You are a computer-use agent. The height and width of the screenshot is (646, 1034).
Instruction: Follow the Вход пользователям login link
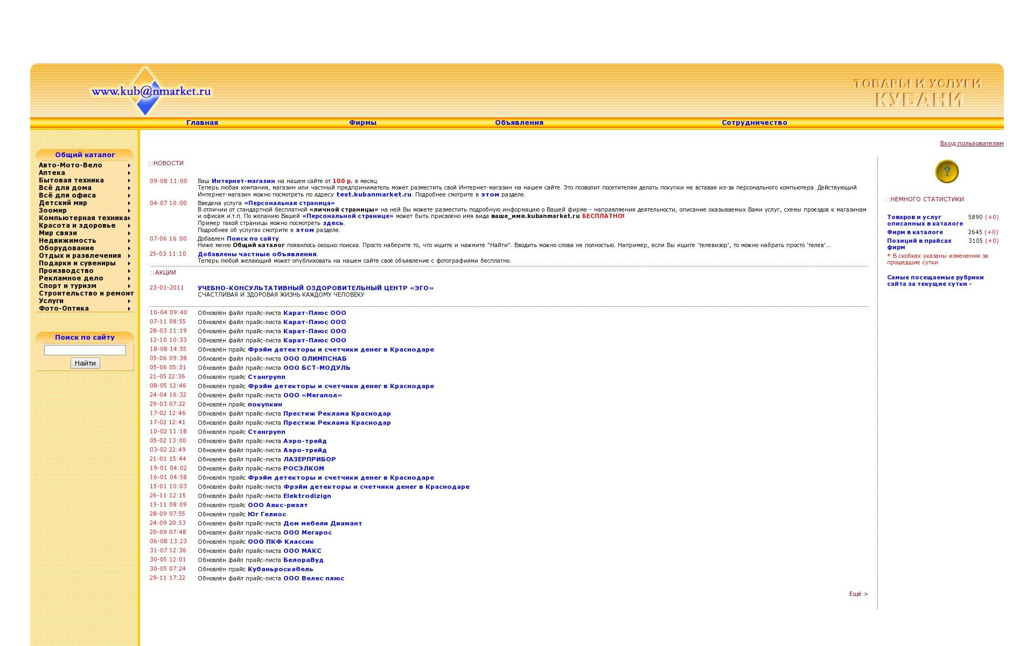click(972, 143)
